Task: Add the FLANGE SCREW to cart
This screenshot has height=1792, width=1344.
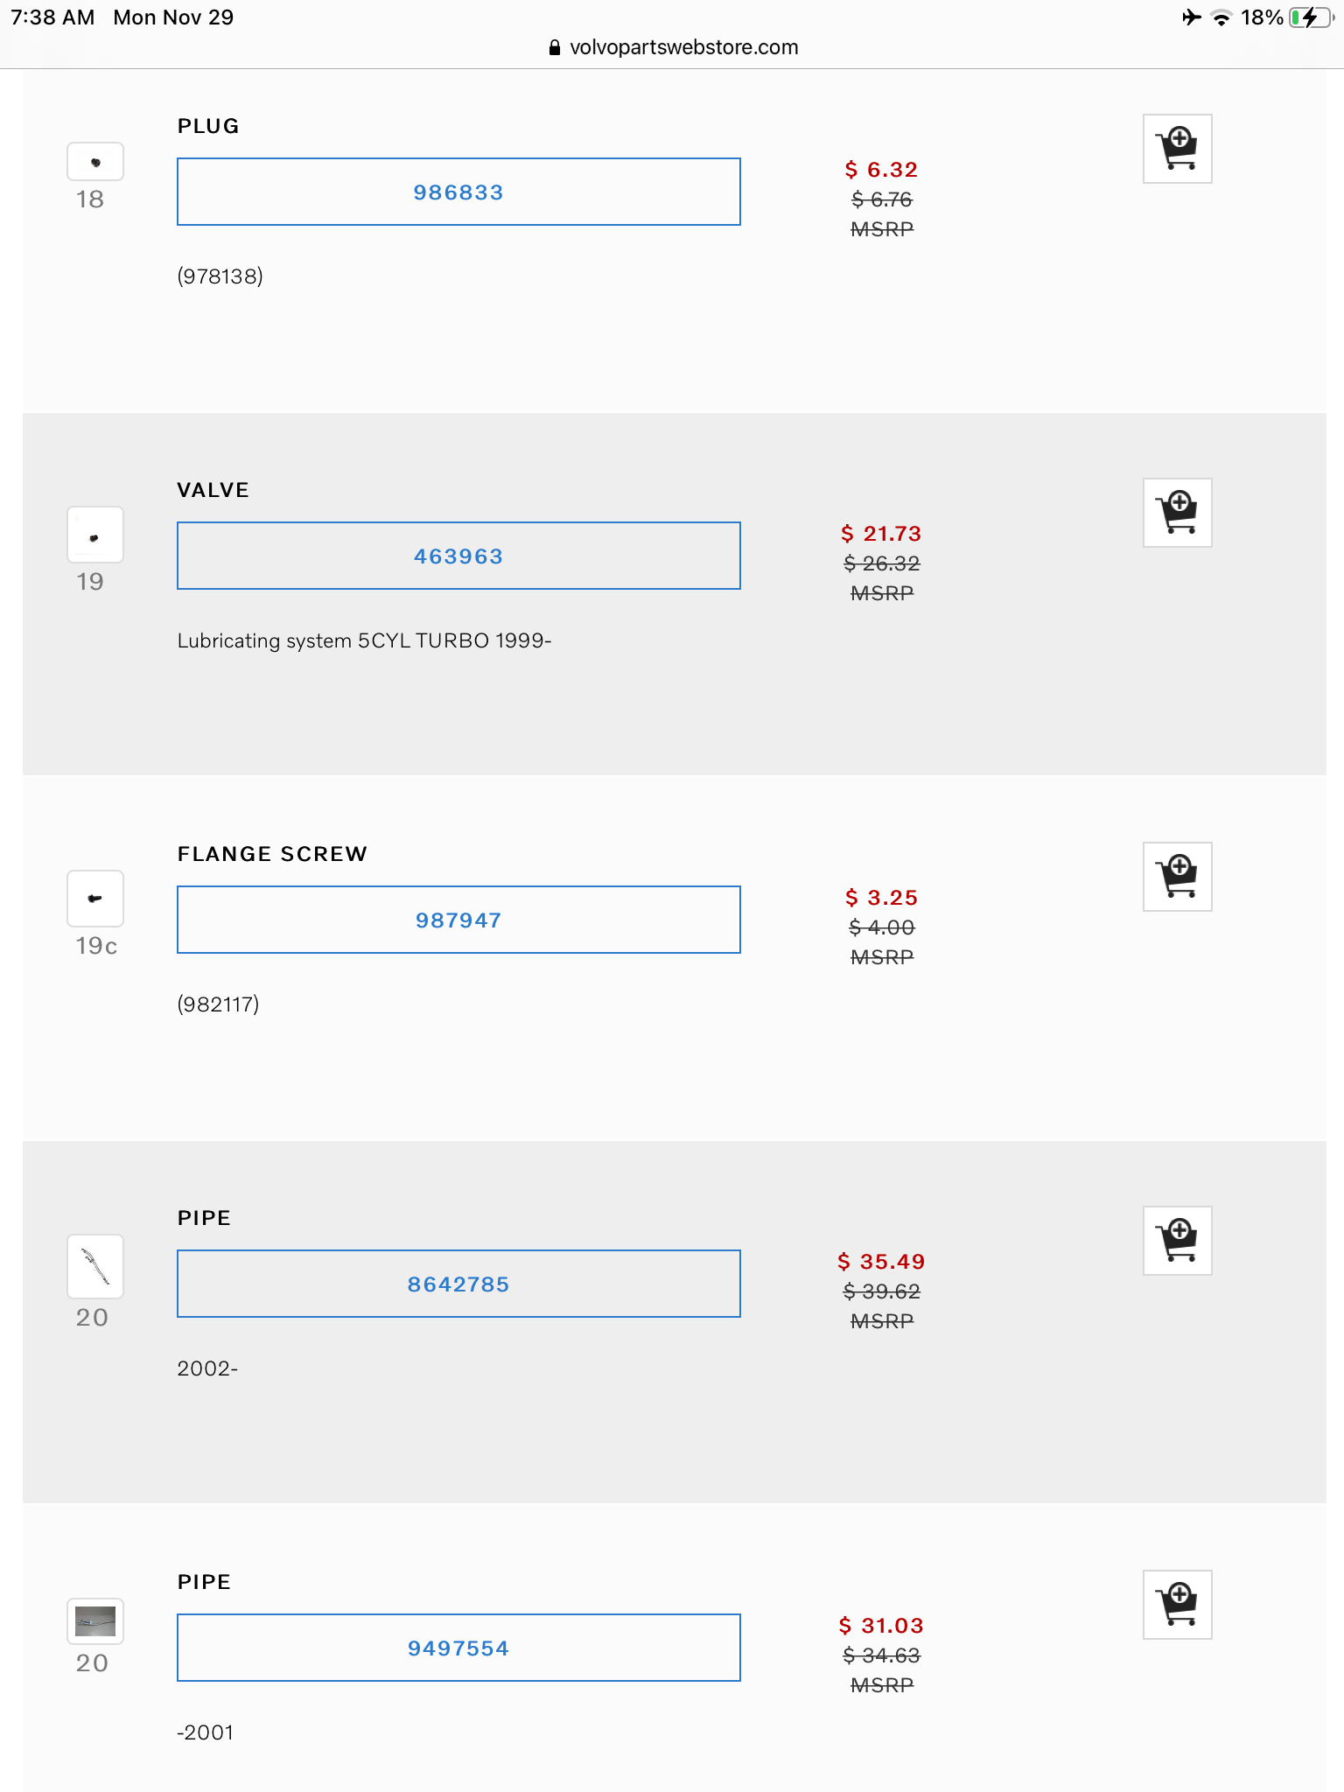Action: 1177,877
